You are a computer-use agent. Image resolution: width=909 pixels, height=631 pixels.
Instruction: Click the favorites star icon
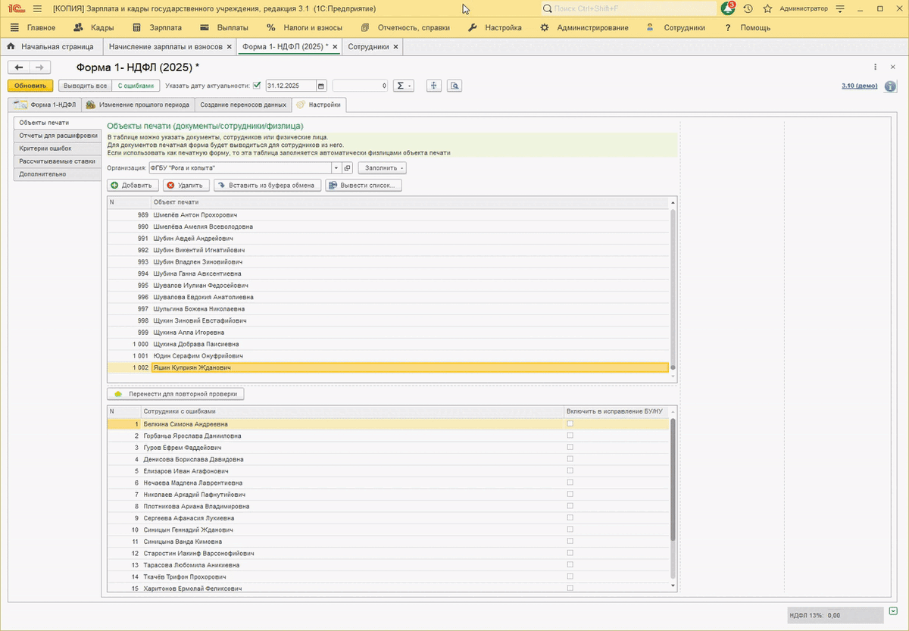767,8
